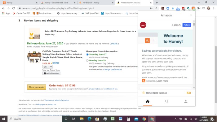
Task: Click the Honey Gold Balance row
Action: 167,93
